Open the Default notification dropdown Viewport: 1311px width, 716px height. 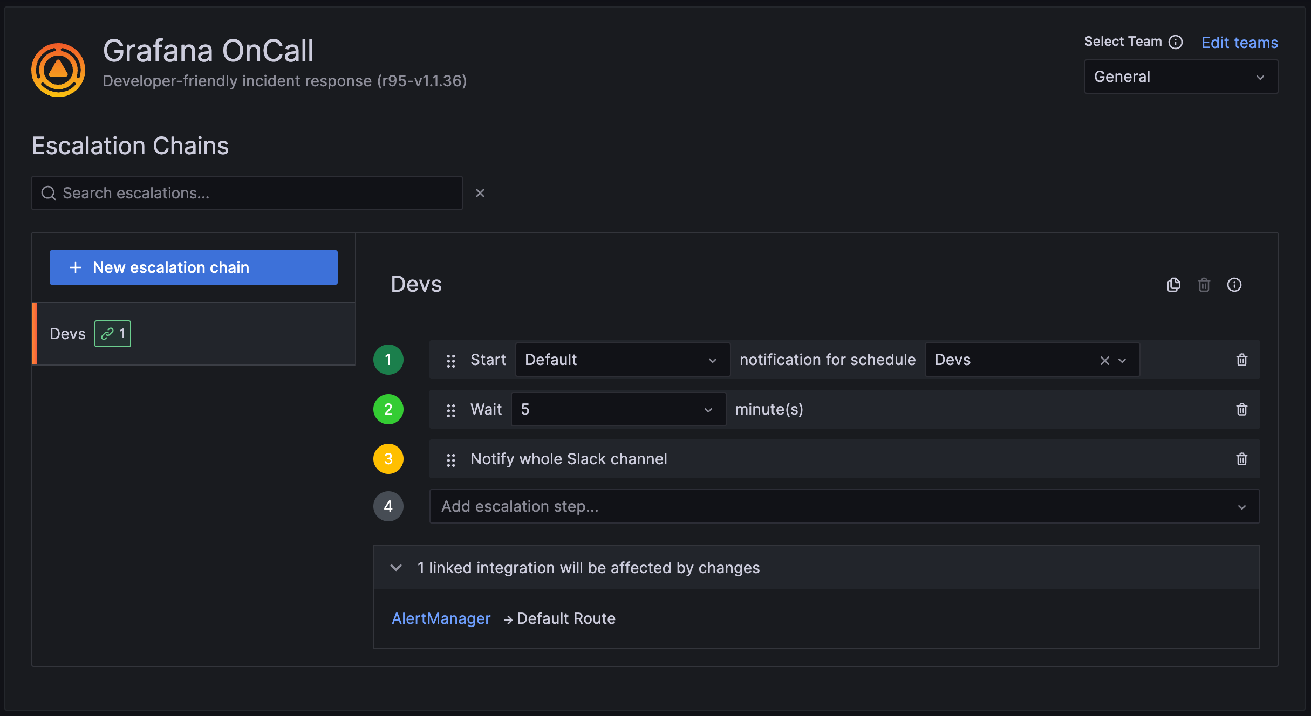click(x=622, y=360)
